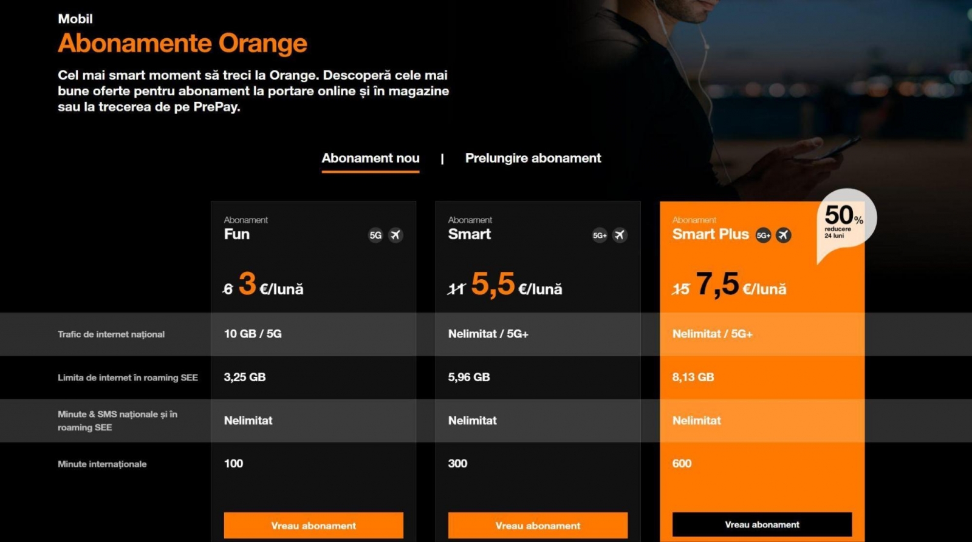Click the 3,25 GB roaming value
972x542 pixels.
pos(245,377)
